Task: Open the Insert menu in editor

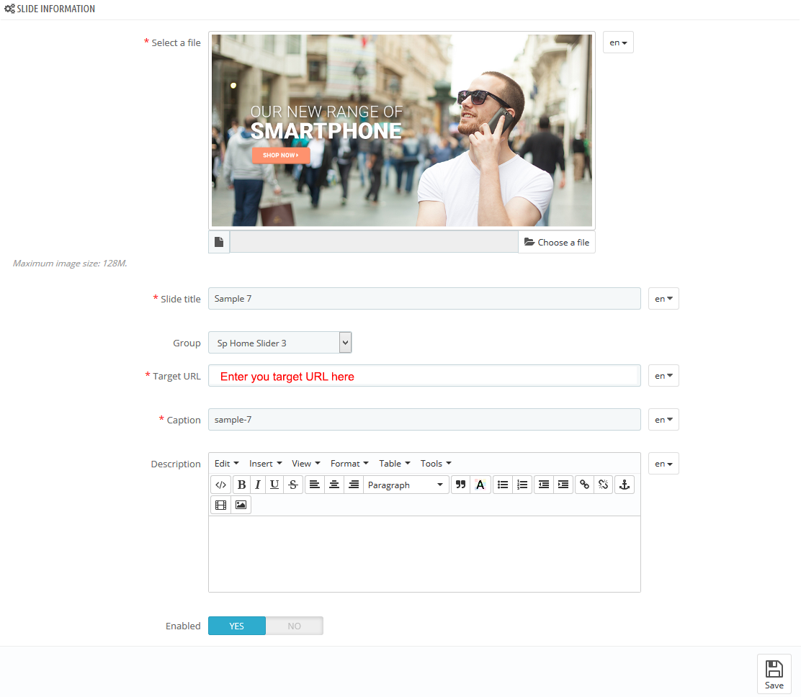Action: [265, 464]
